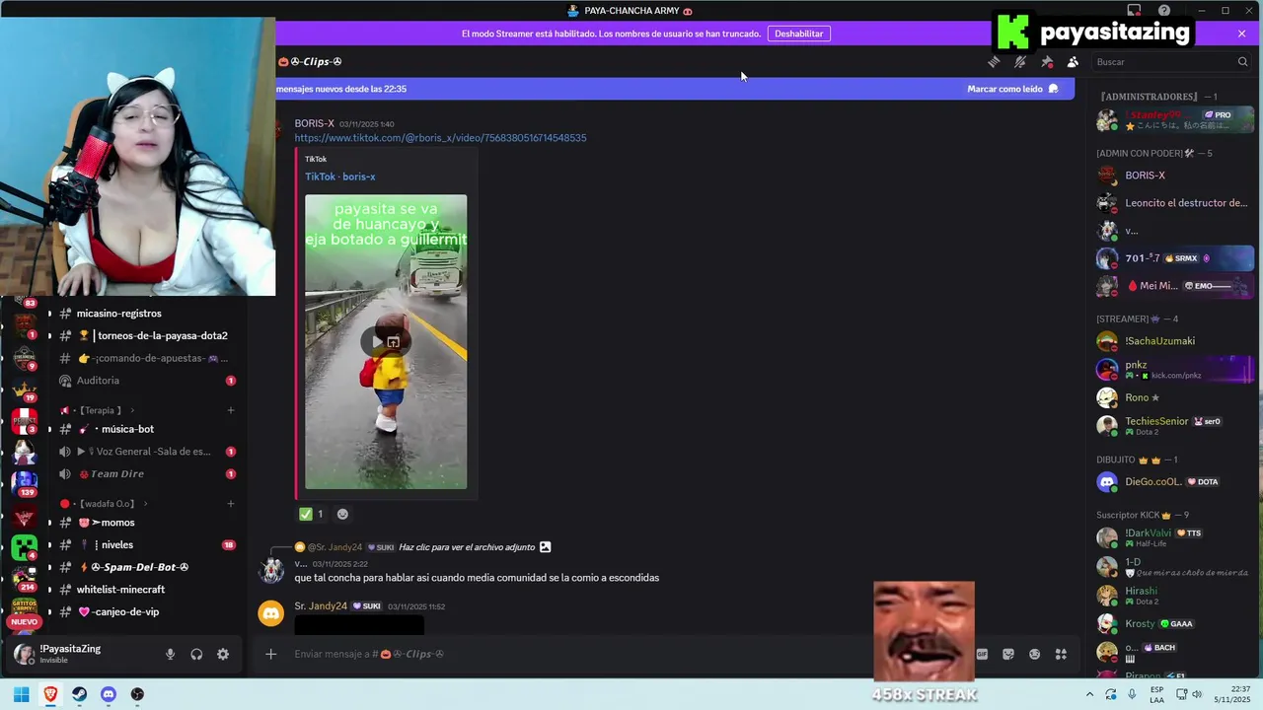
Task: Create channel in wadafa O.o category
Action: (231, 504)
